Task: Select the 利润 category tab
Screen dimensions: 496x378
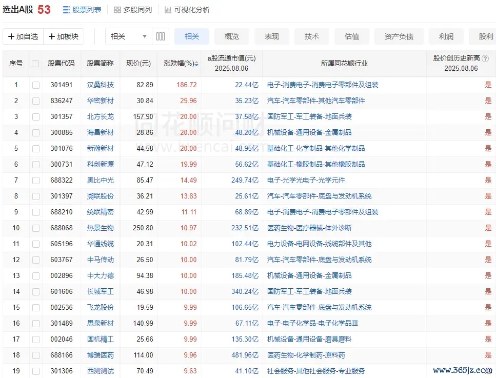Action: [446, 36]
